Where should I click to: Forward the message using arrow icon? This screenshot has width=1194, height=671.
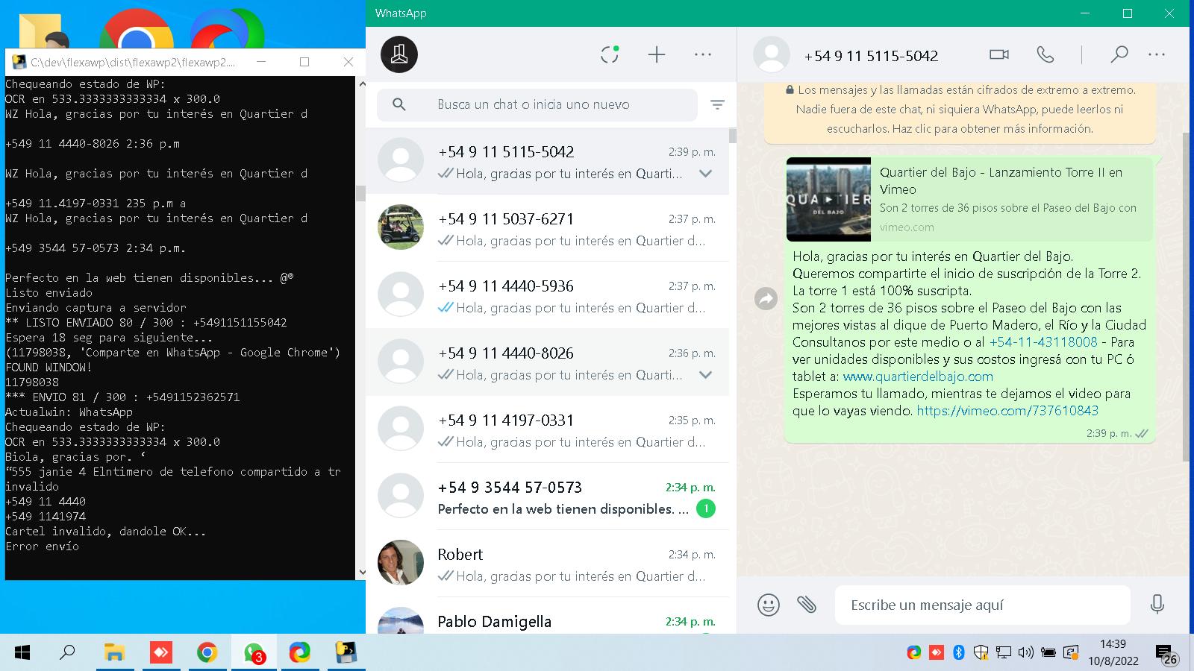pos(766,299)
